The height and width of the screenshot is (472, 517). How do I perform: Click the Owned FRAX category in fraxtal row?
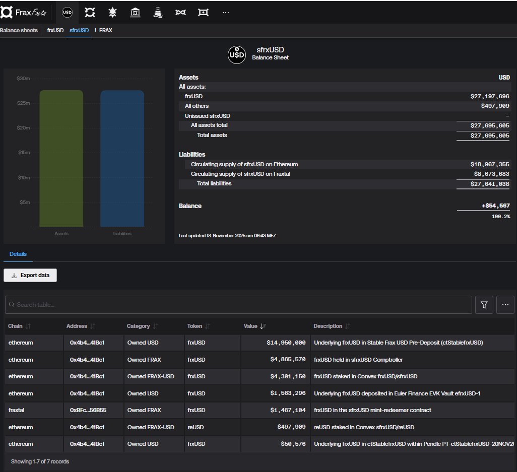(144, 411)
